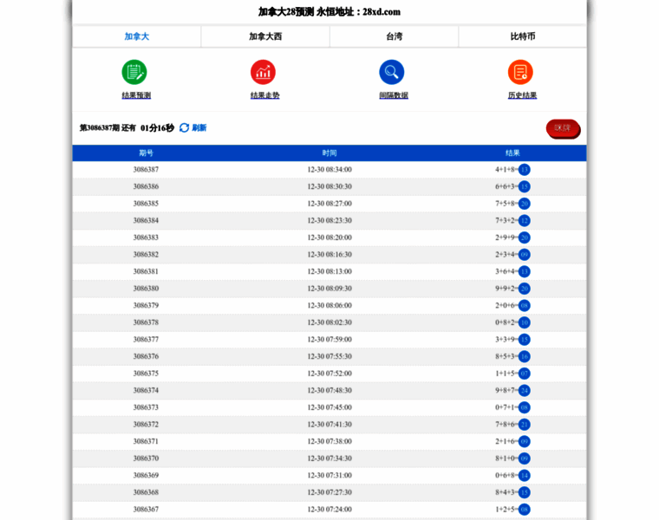Click the blue 间隔数据 magnifier icon
This screenshot has height=520, width=659.
392,72
